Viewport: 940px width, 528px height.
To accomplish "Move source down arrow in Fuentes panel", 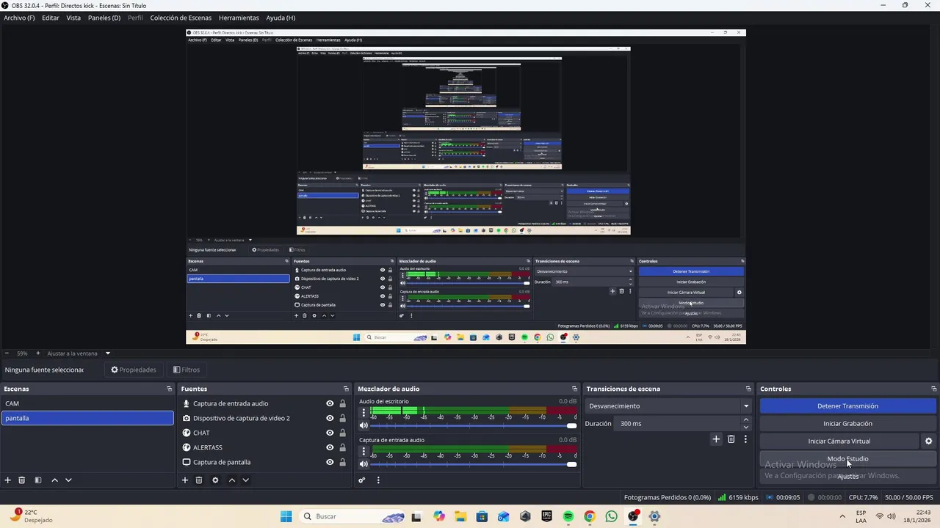I will click(x=246, y=480).
